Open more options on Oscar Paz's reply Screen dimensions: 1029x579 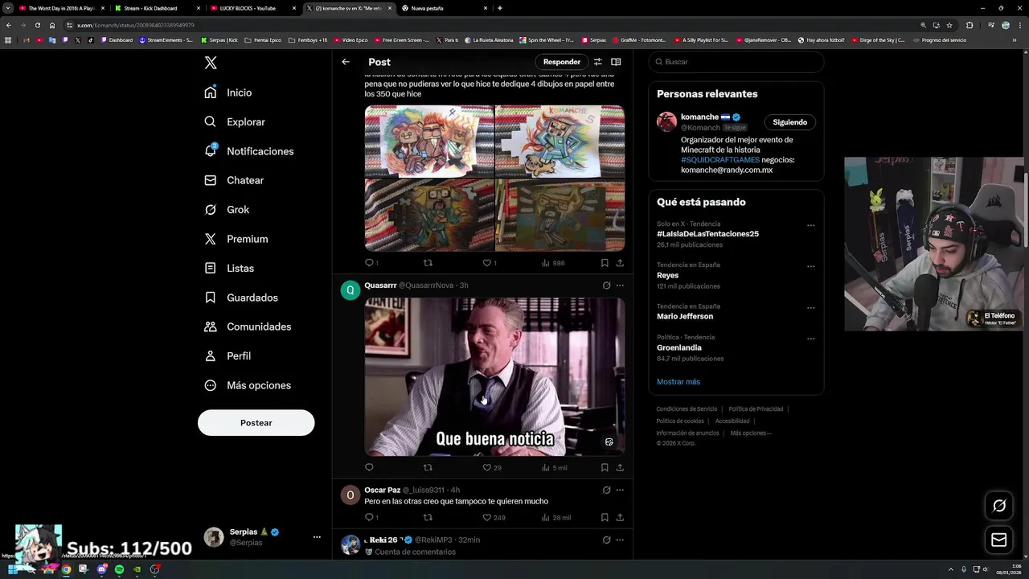[620, 490]
